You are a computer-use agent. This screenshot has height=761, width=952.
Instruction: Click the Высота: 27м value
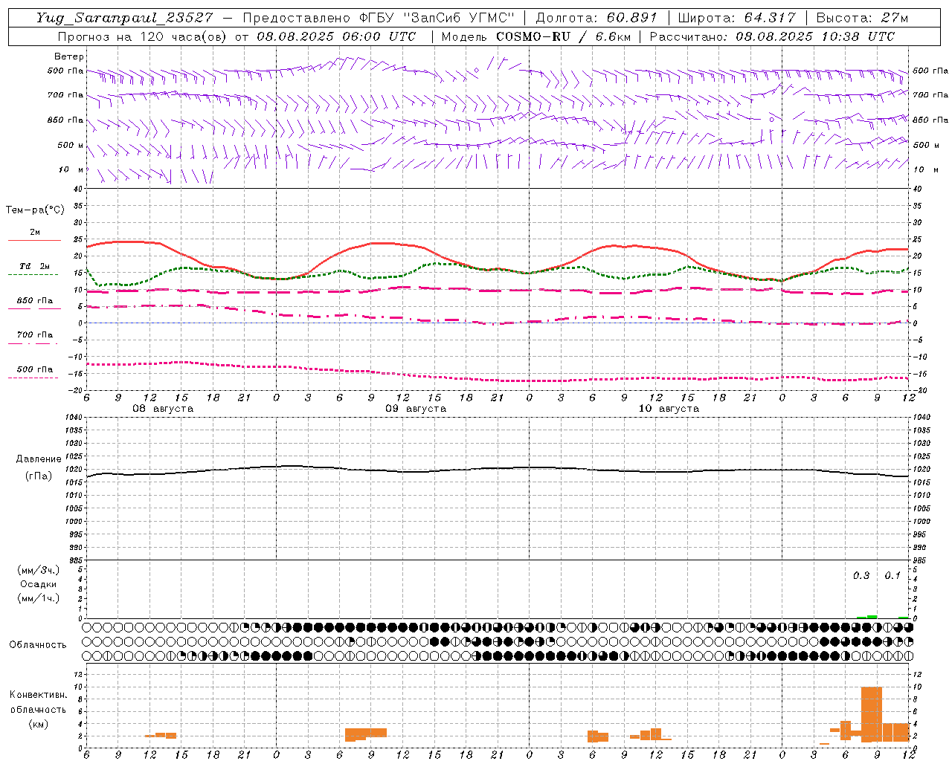point(862,18)
